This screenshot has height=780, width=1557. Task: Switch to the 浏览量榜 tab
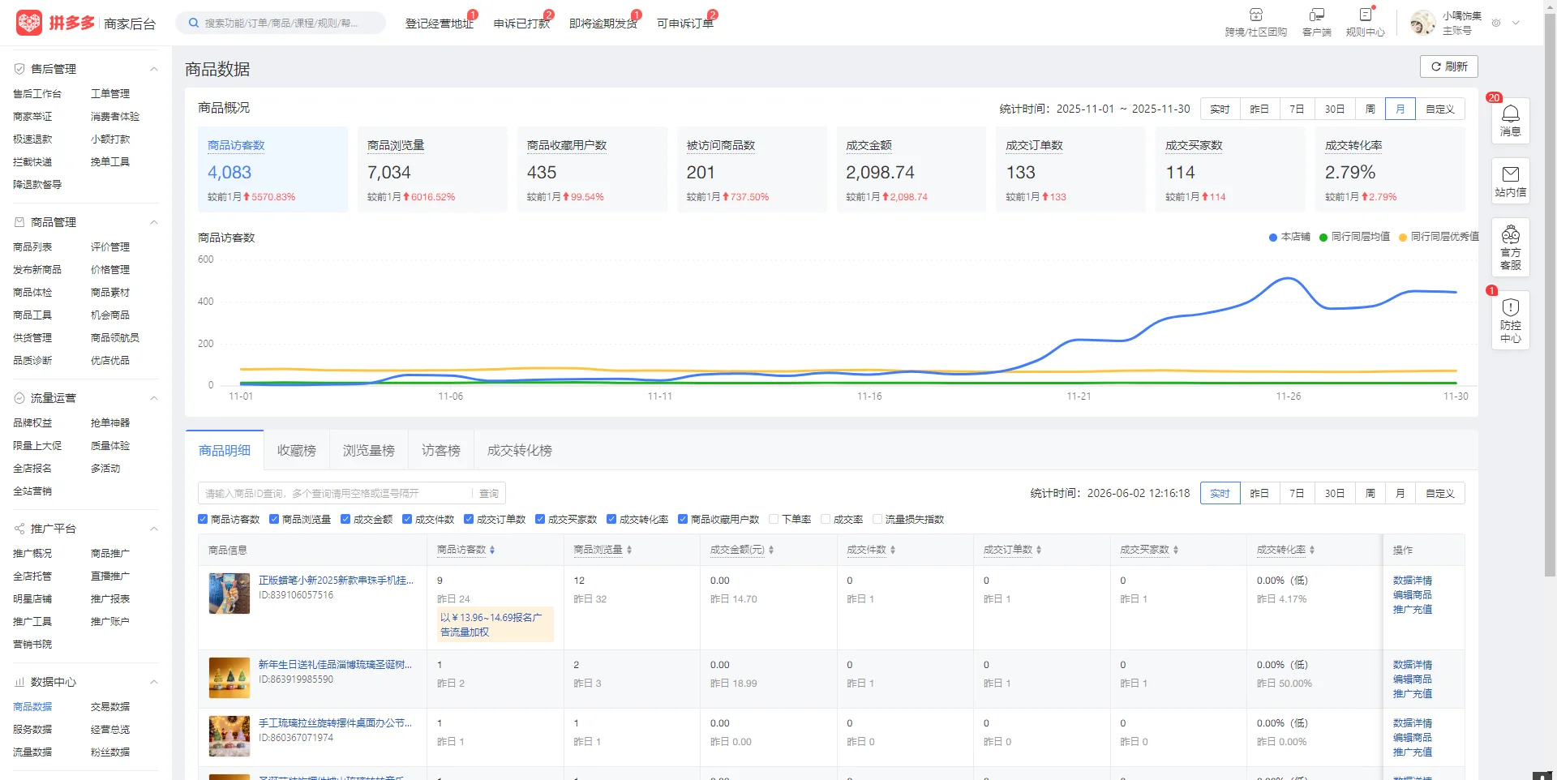click(369, 451)
